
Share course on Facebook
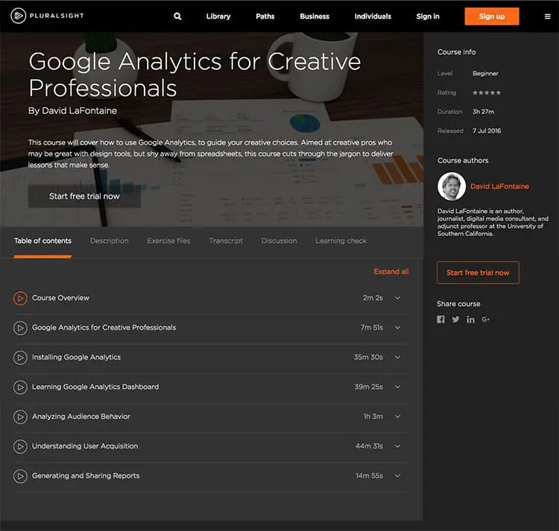pyautogui.click(x=440, y=319)
